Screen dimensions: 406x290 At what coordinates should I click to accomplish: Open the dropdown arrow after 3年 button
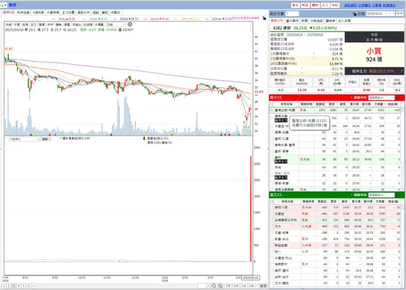pyautogui.click(x=257, y=286)
